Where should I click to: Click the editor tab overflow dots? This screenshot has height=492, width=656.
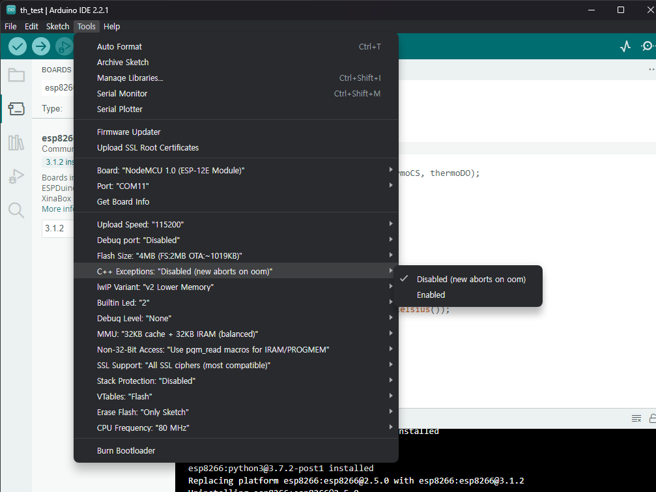tap(651, 70)
